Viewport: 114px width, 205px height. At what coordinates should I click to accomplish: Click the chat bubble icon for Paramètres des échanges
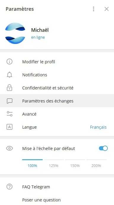pyautogui.click(x=9, y=101)
